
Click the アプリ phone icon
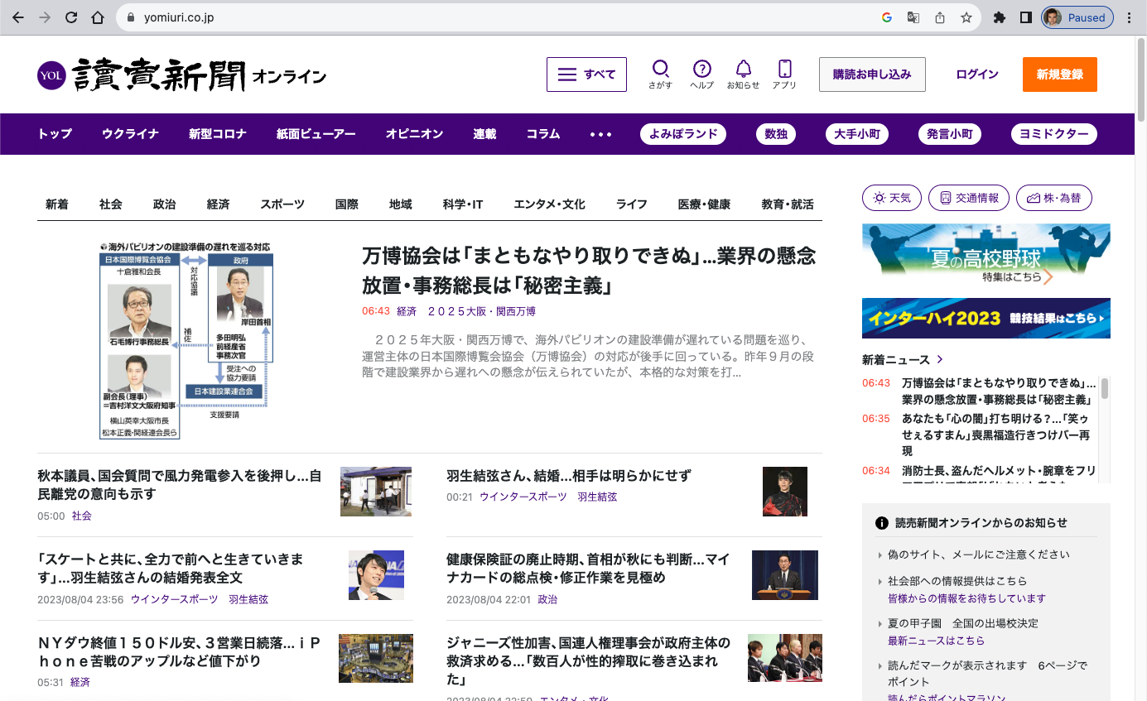(x=784, y=74)
